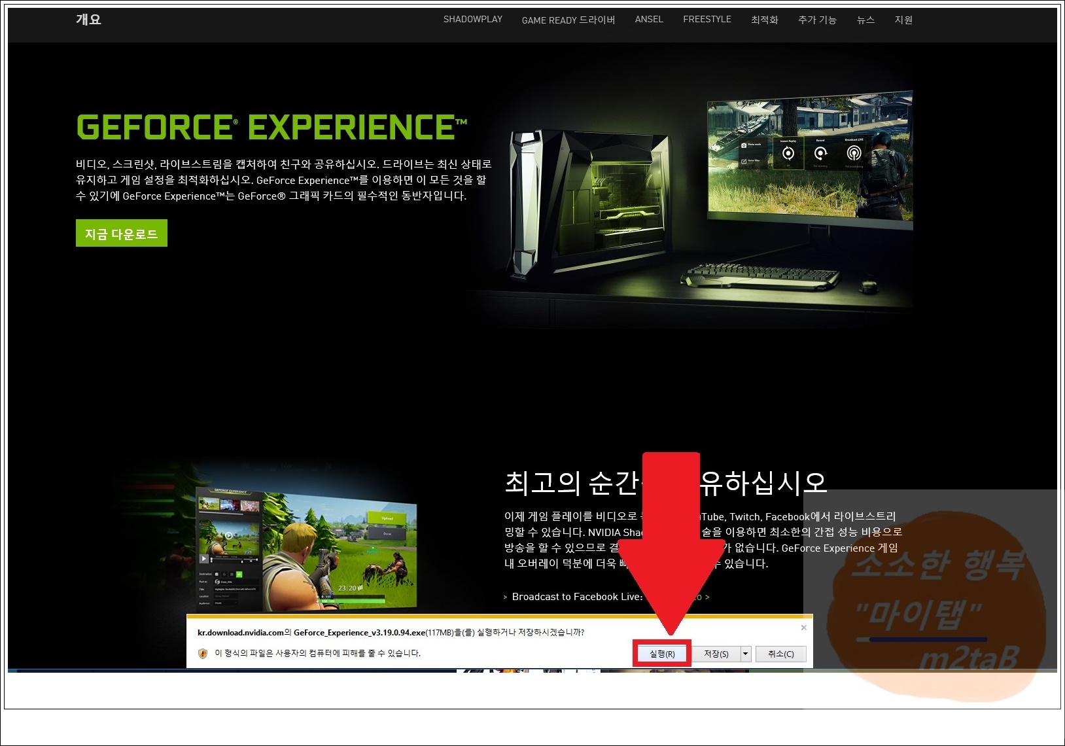Expand the 저장(S) dropdown arrow
The image size is (1065, 746).
pyautogui.click(x=745, y=654)
